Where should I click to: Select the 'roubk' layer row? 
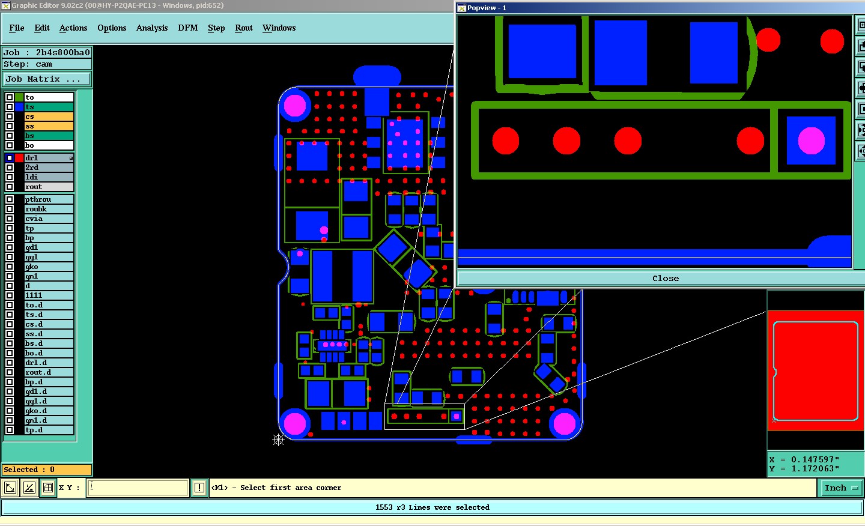pos(49,209)
